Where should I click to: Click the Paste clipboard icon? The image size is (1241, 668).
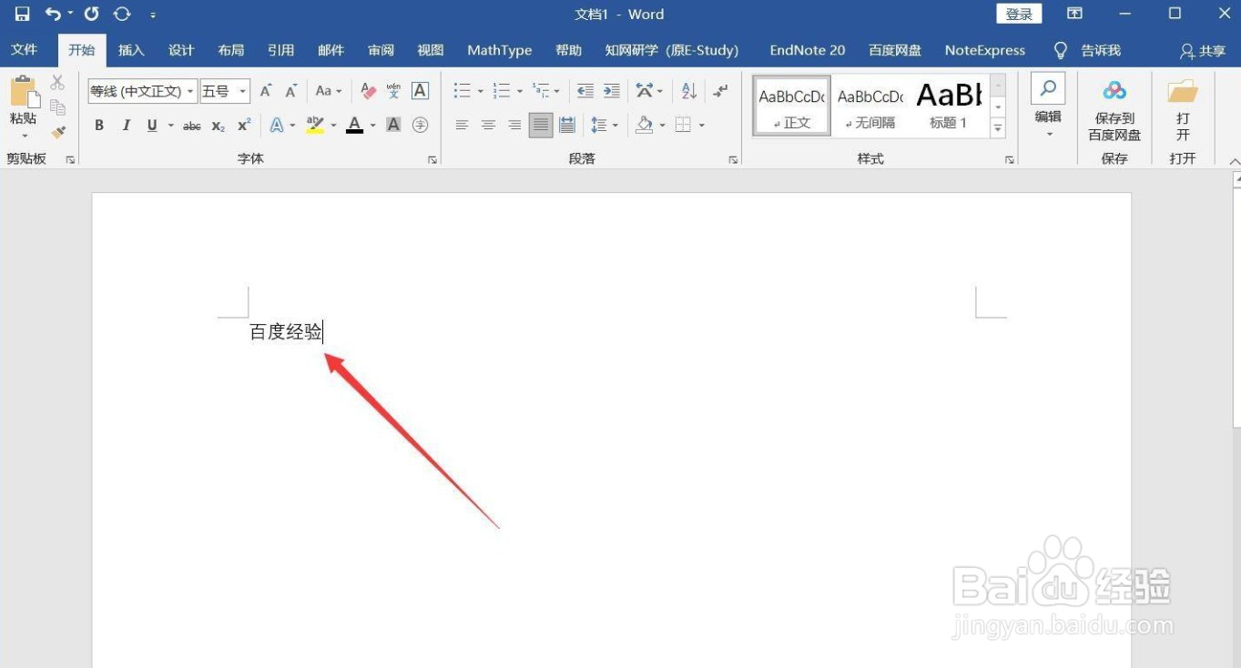(x=23, y=93)
